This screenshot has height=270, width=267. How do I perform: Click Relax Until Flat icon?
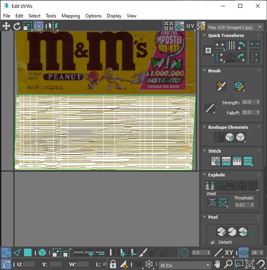click(230, 137)
